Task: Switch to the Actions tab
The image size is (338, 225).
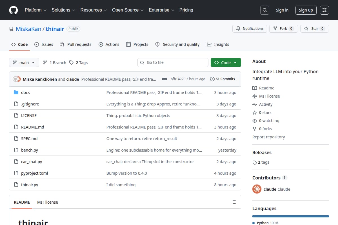Action: [109, 44]
